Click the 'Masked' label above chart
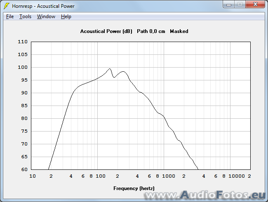The height and width of the screenshot is (202, 268). tap(179, 31)
